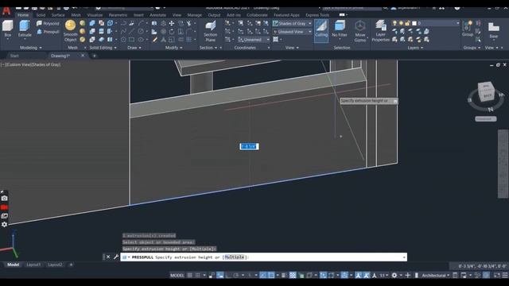
Task: Select the Line tool in the Draw panel
Action: [131, 32]
